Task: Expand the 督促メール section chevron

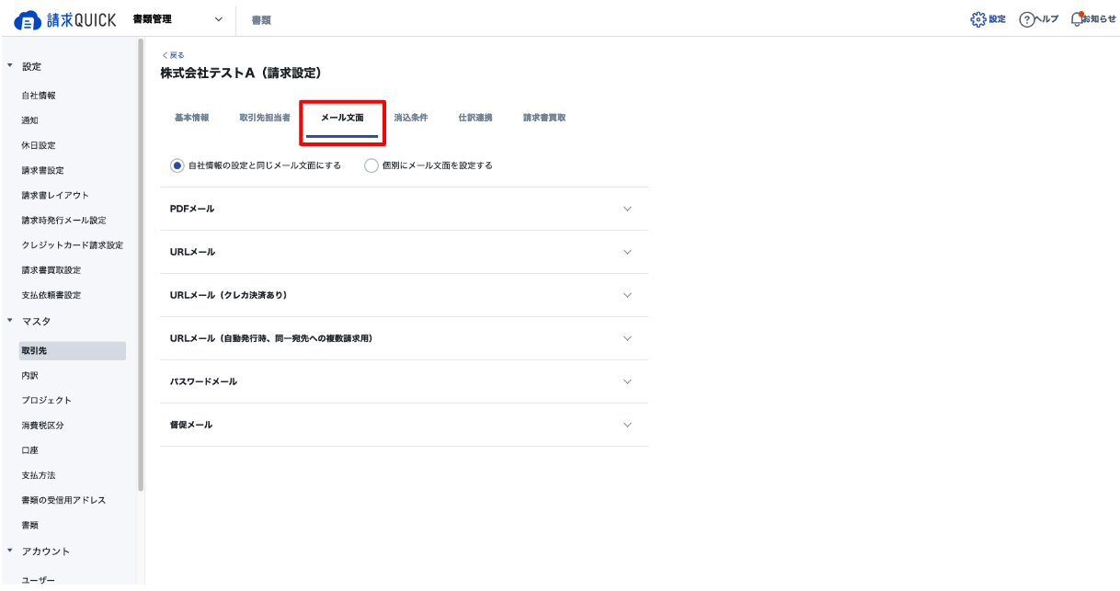Action: pos(627,425)
